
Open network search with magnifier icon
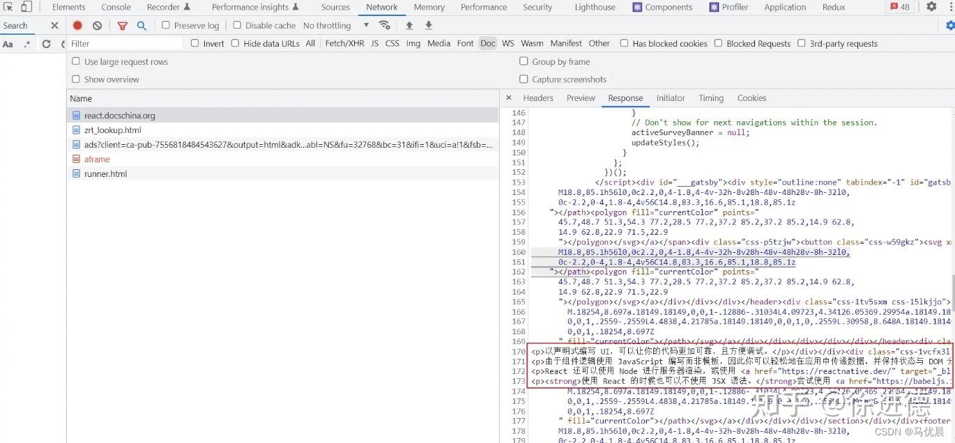(142, 26)
